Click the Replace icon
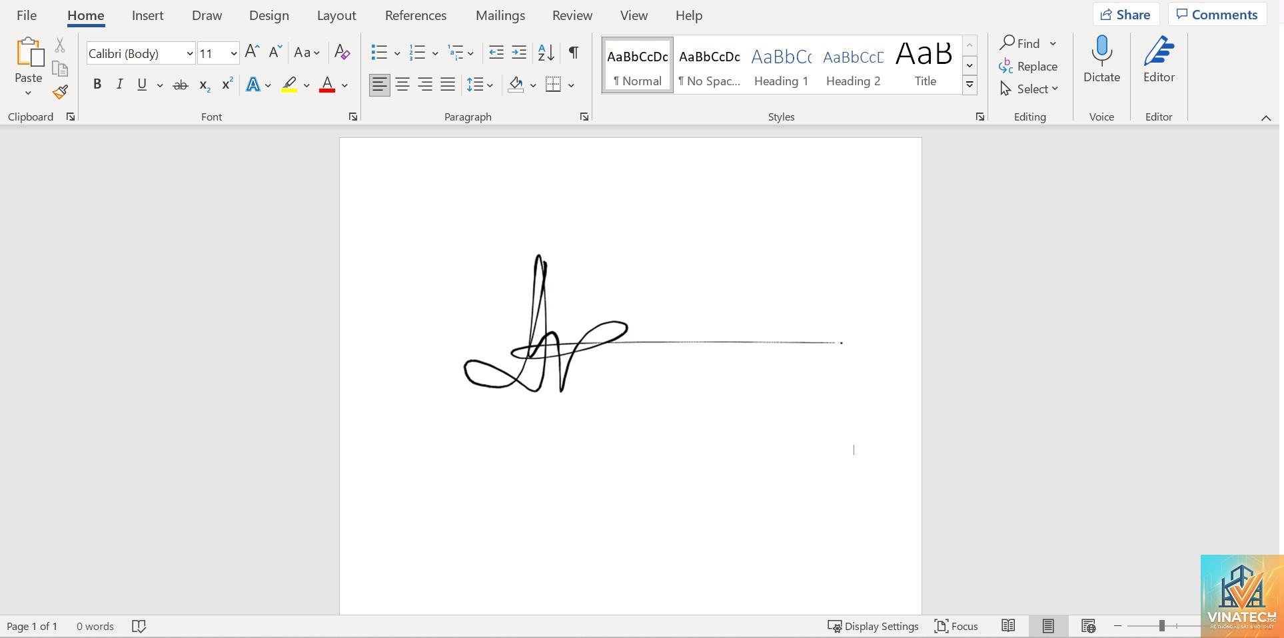The width and height of the screenshot is (1284, 638). pyautogui.click(x=1006, y=66)
